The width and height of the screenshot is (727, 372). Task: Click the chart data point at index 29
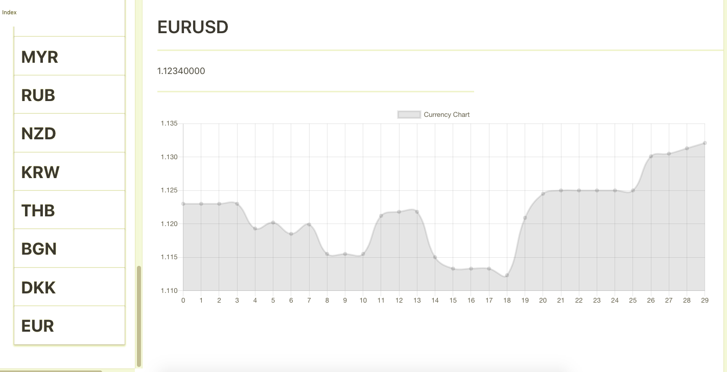click(x=705, y=143)
